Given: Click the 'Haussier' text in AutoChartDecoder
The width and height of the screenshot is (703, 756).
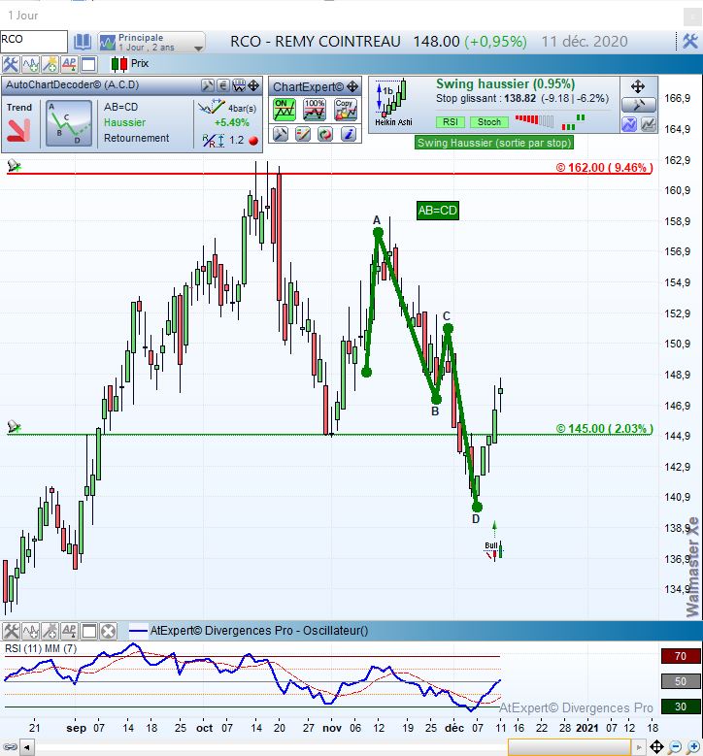Looking at the screenshot, I should (124, 122).
